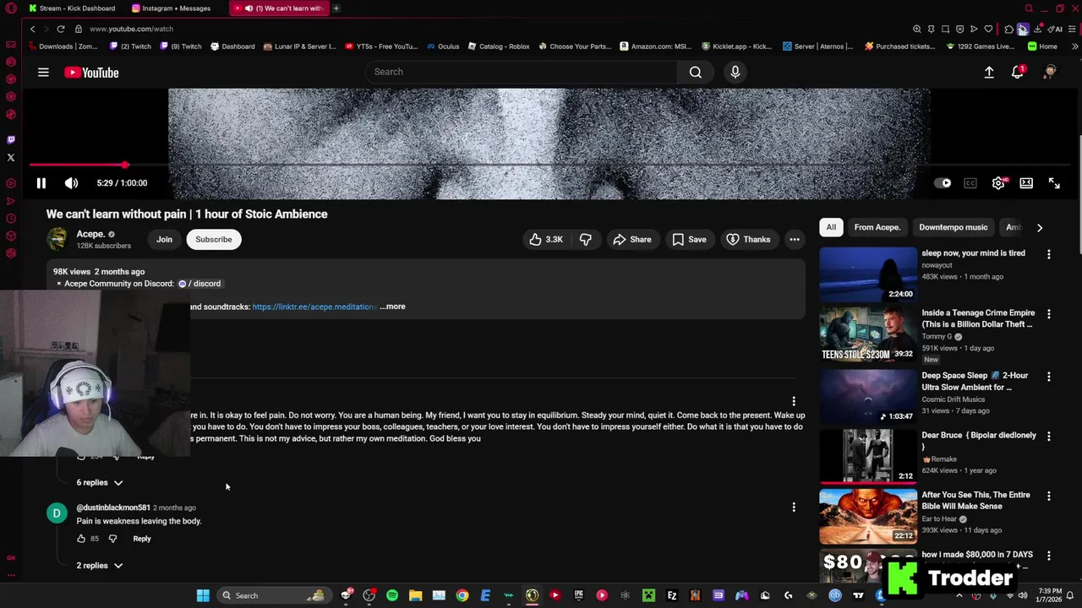Select the 'All' filter chip
This screenshot has height=608, width=1082.
click(x=831, y=227)
